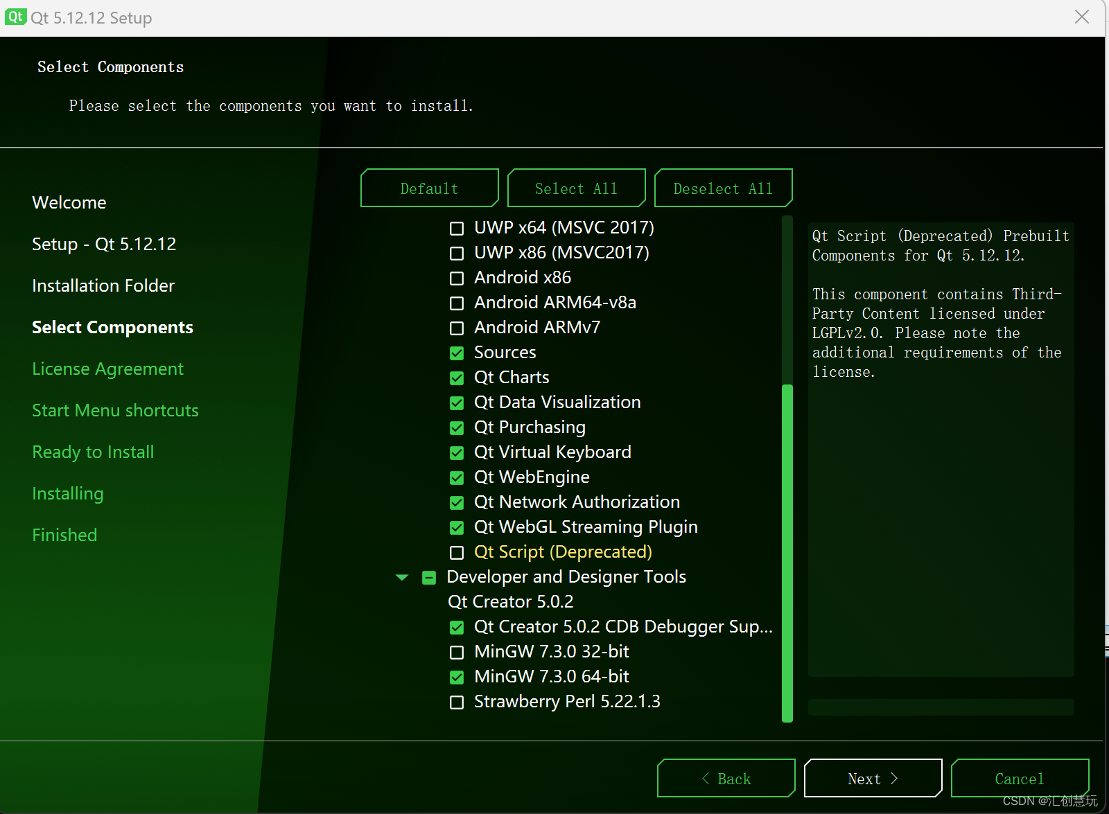Click the Deselect All button
This screenshot has height=814, width=1109.
pos(724,188)
